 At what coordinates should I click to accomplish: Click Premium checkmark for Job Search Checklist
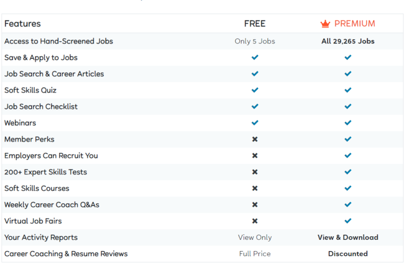(x=348, y=106)
